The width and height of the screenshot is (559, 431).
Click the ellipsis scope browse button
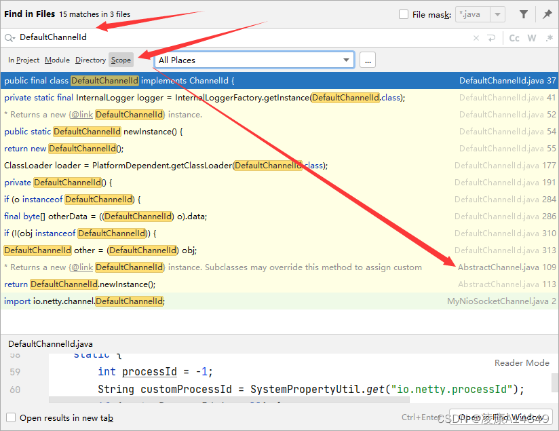point(368,60)
